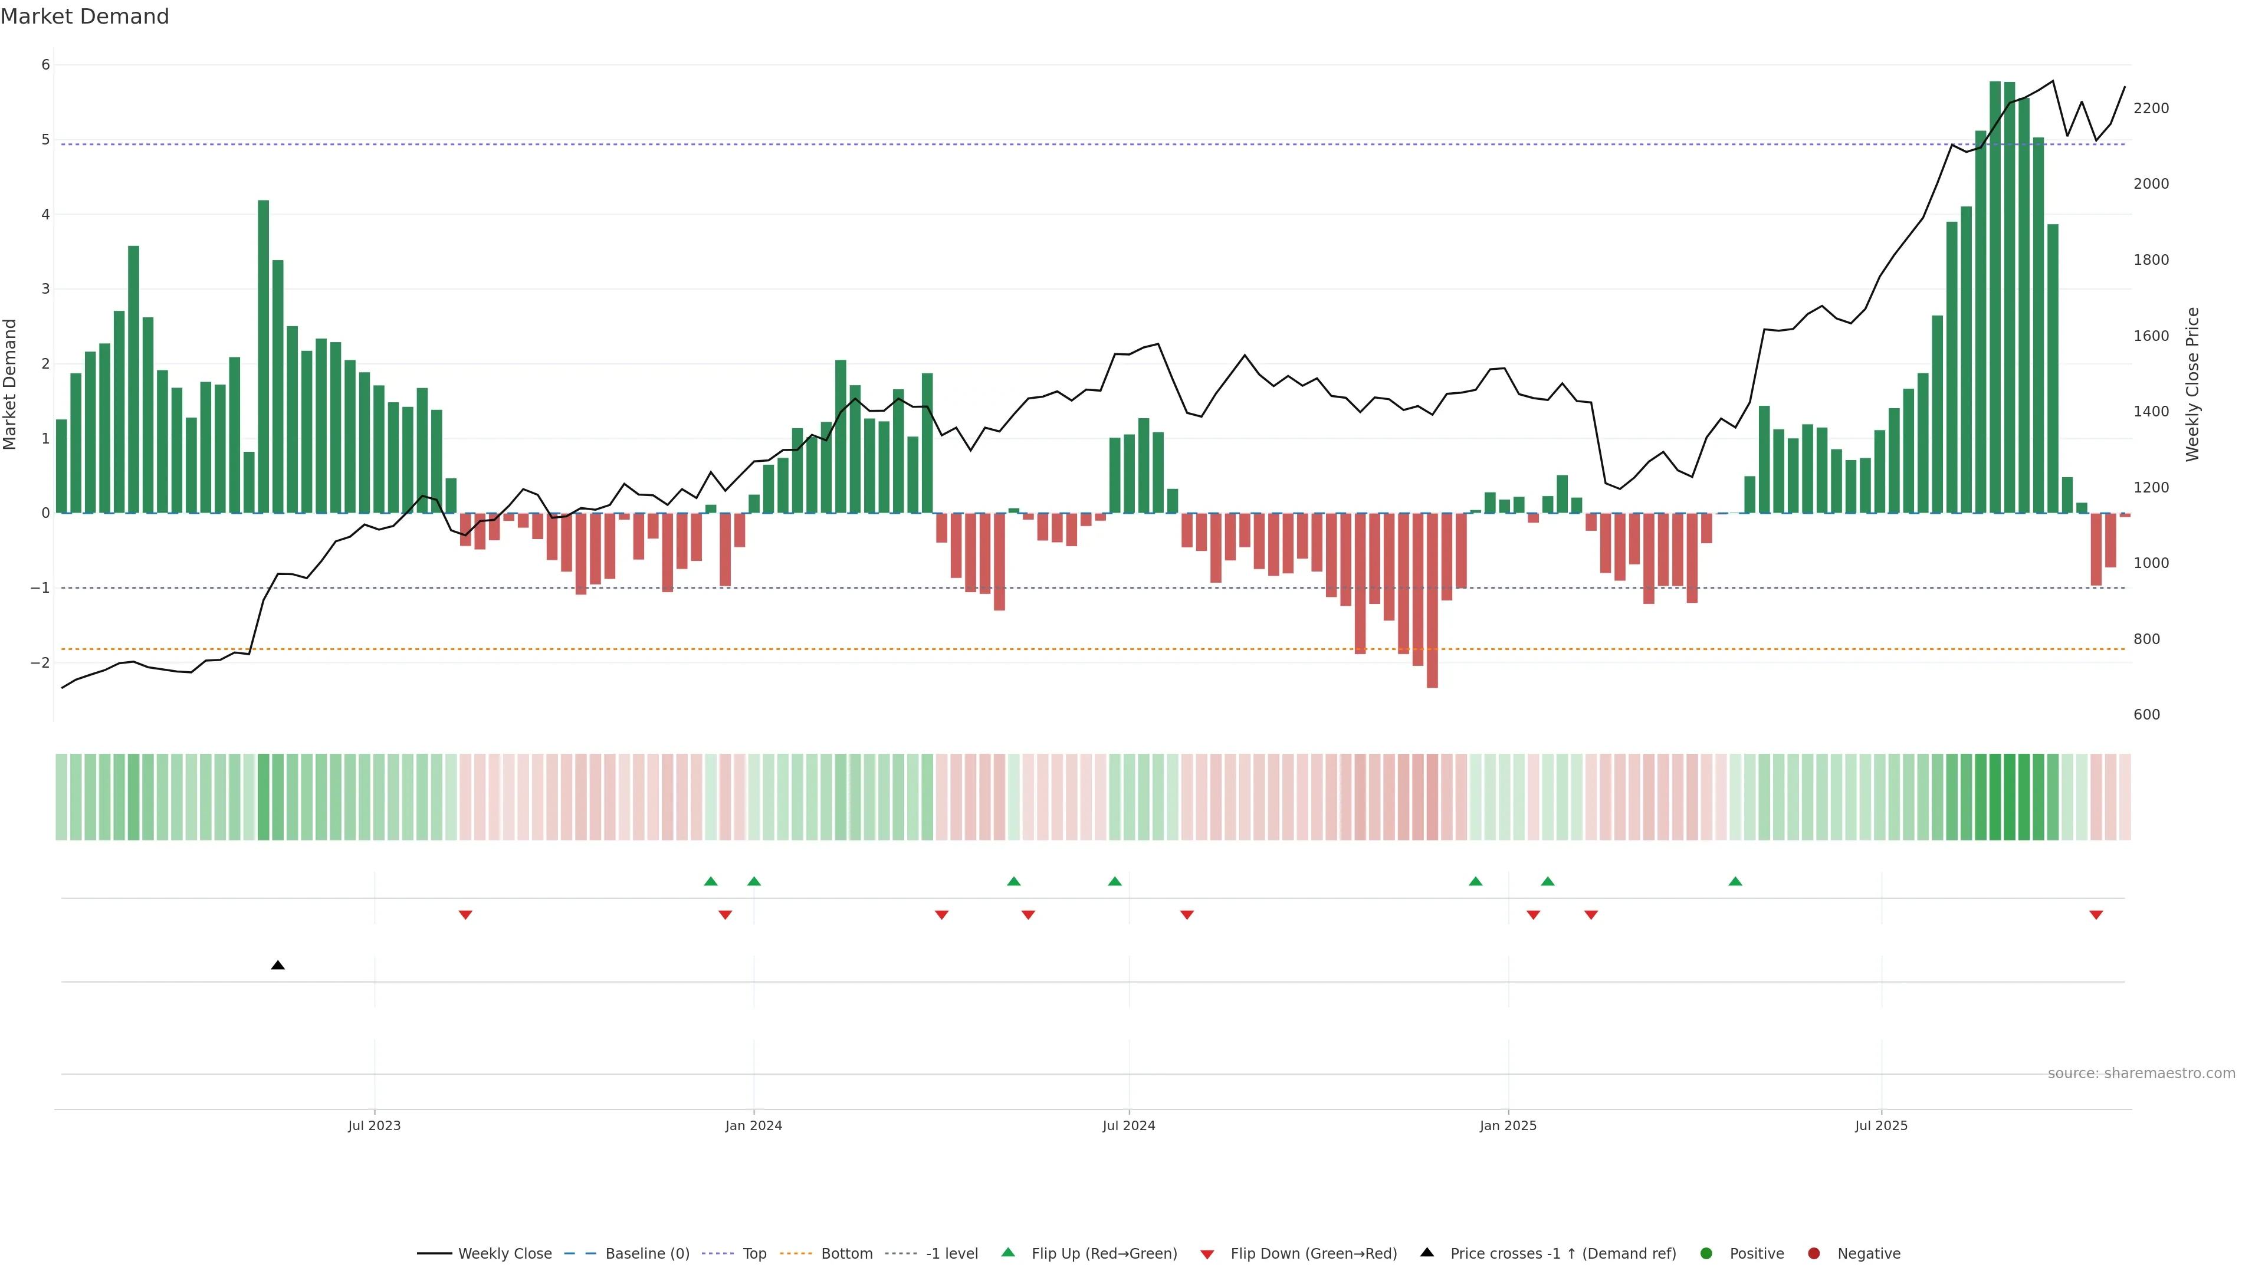Hide the Top dotted line series

point(754,1254)
